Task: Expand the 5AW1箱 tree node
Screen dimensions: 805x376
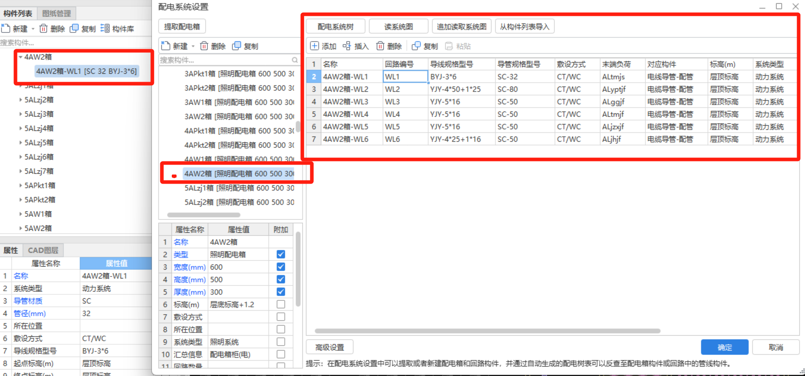Action: (x=20, y=214)
